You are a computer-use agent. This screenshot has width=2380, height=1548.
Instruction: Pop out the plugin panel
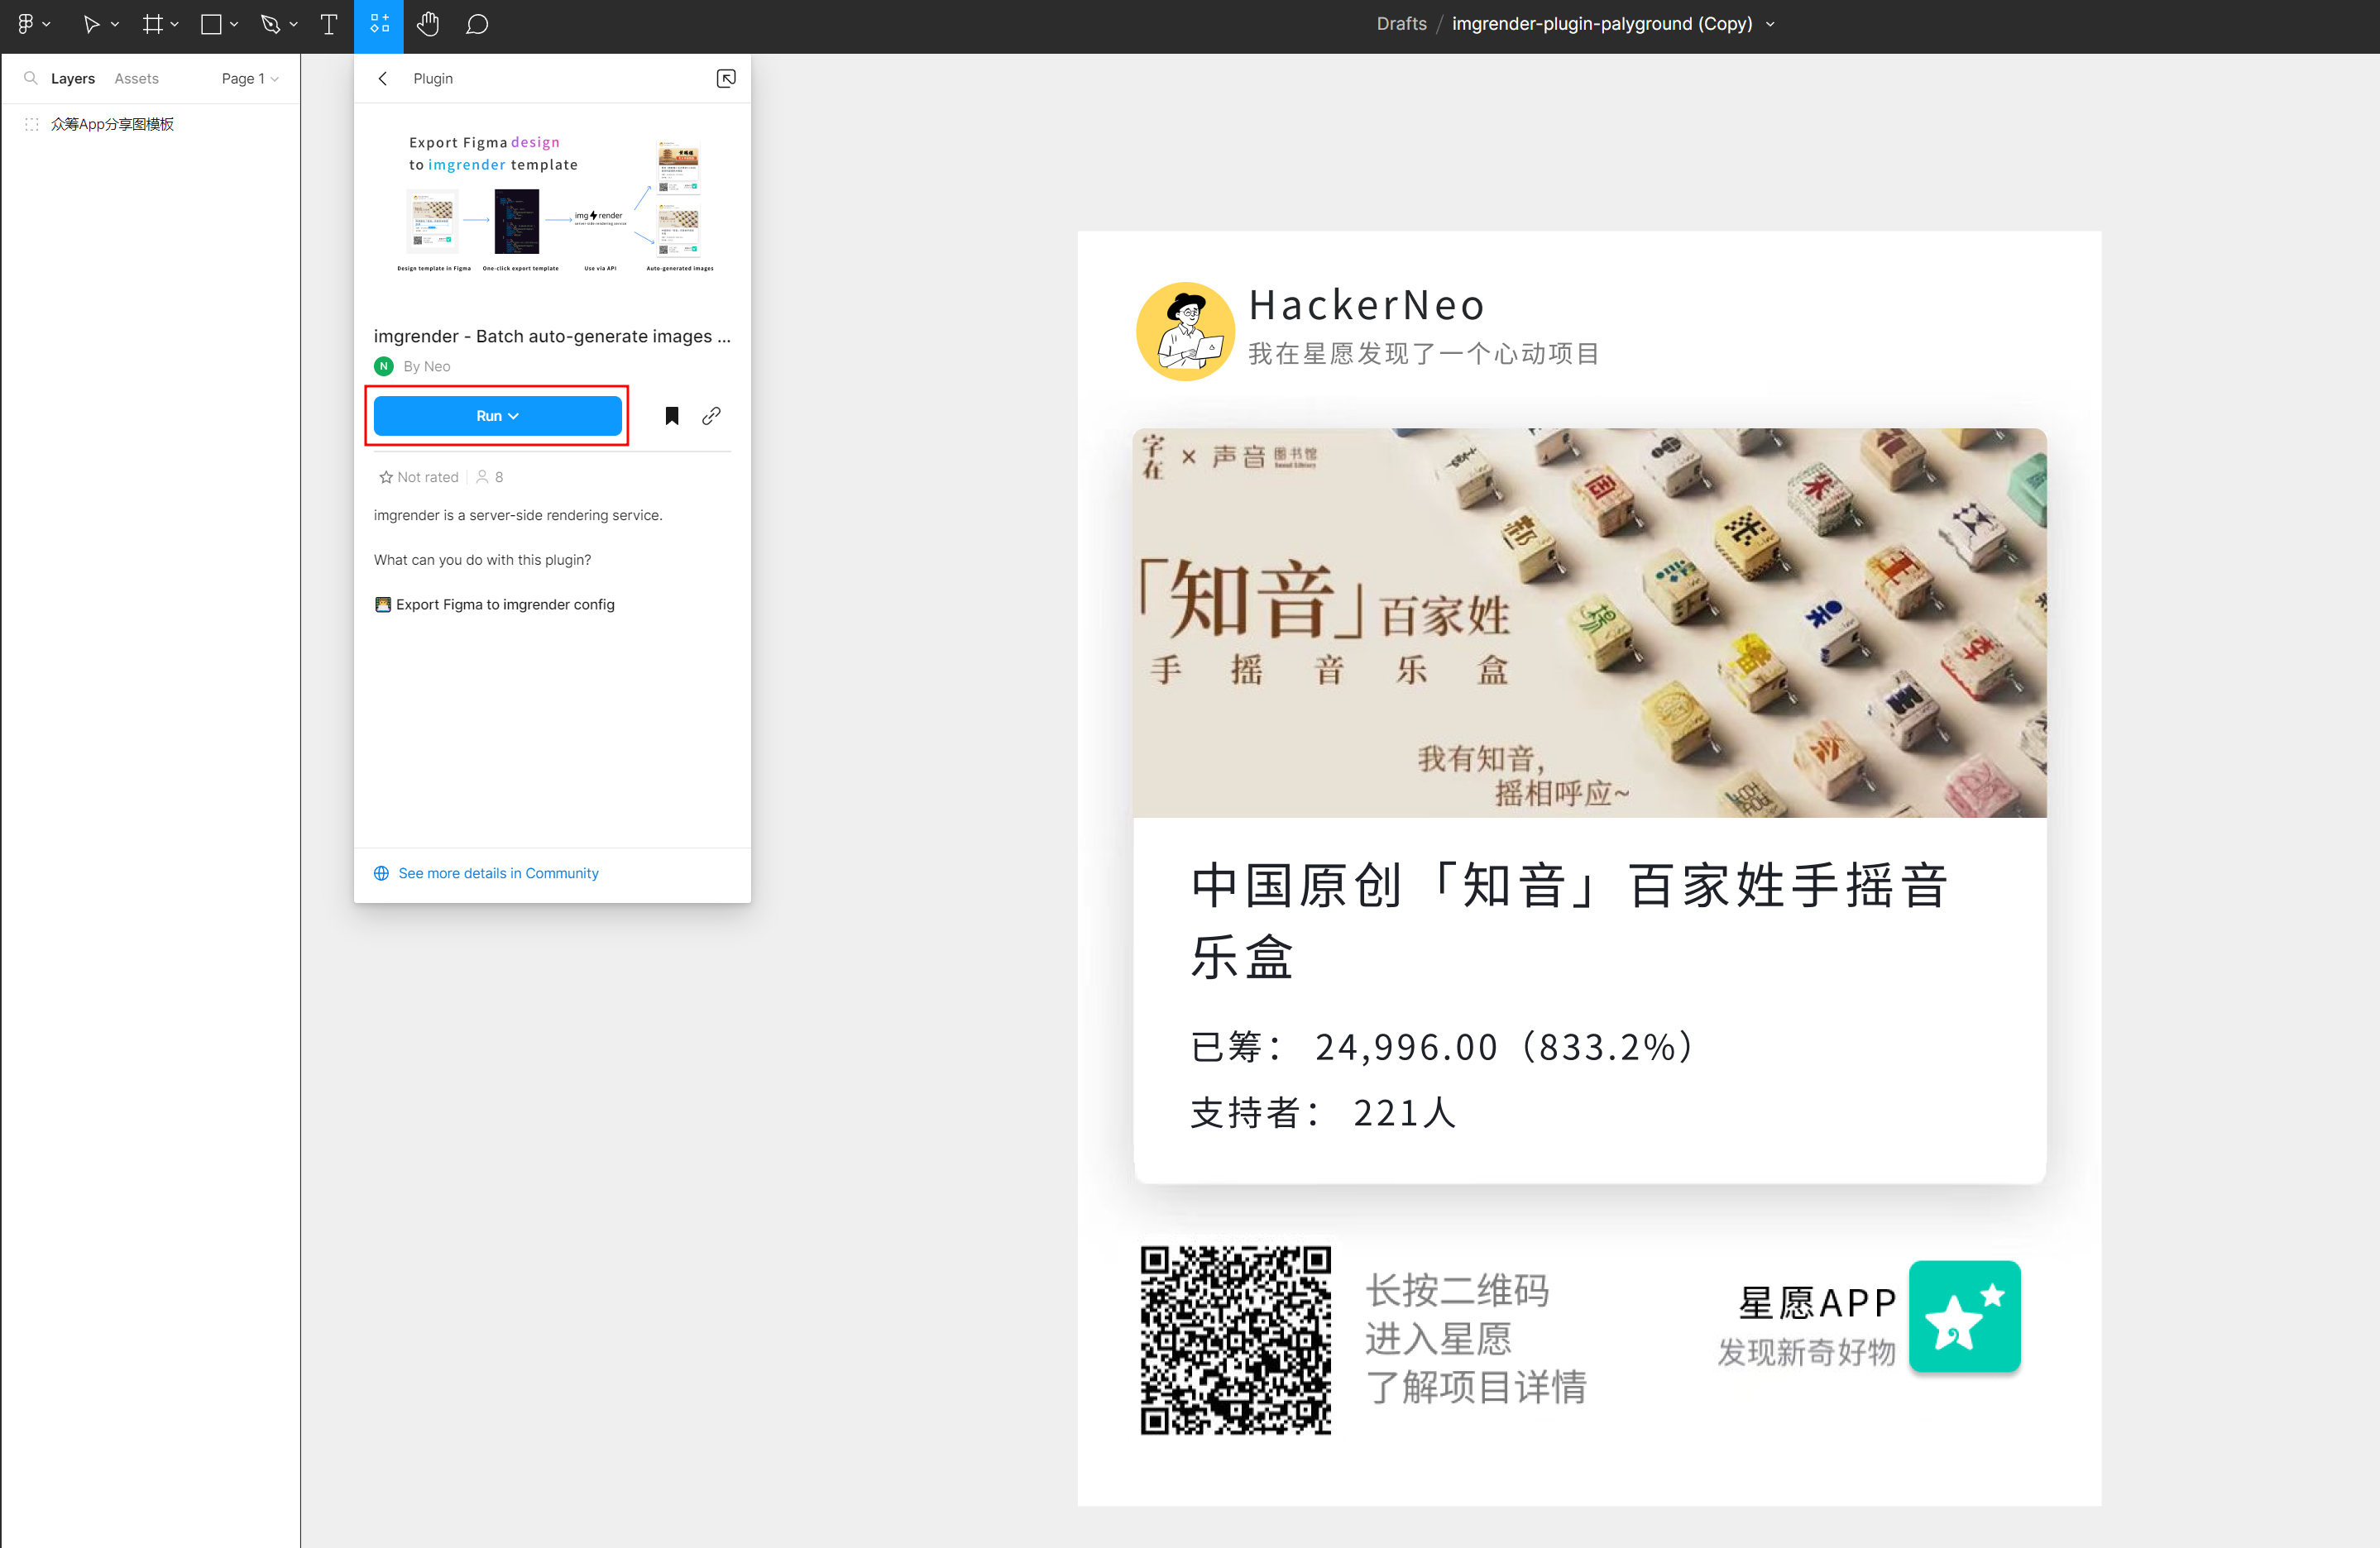point(726,78)
